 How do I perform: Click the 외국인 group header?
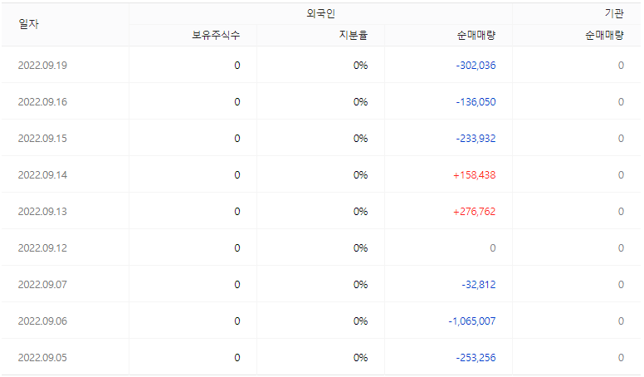[321, 13]
